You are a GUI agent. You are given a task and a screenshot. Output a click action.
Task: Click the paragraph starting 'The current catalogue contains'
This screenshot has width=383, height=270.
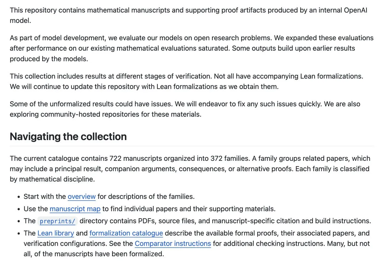pos(190,169)
